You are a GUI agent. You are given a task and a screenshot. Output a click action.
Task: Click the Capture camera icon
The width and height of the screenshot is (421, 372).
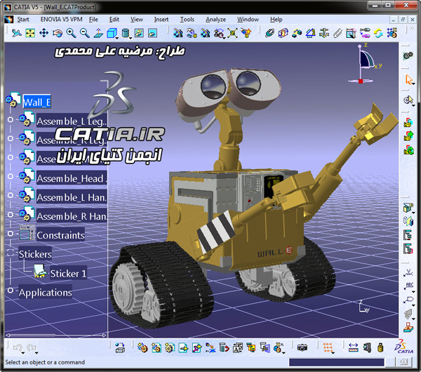point(302,348)
